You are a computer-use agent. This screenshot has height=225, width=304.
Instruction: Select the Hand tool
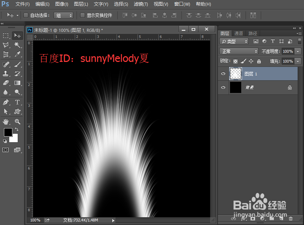6,122
